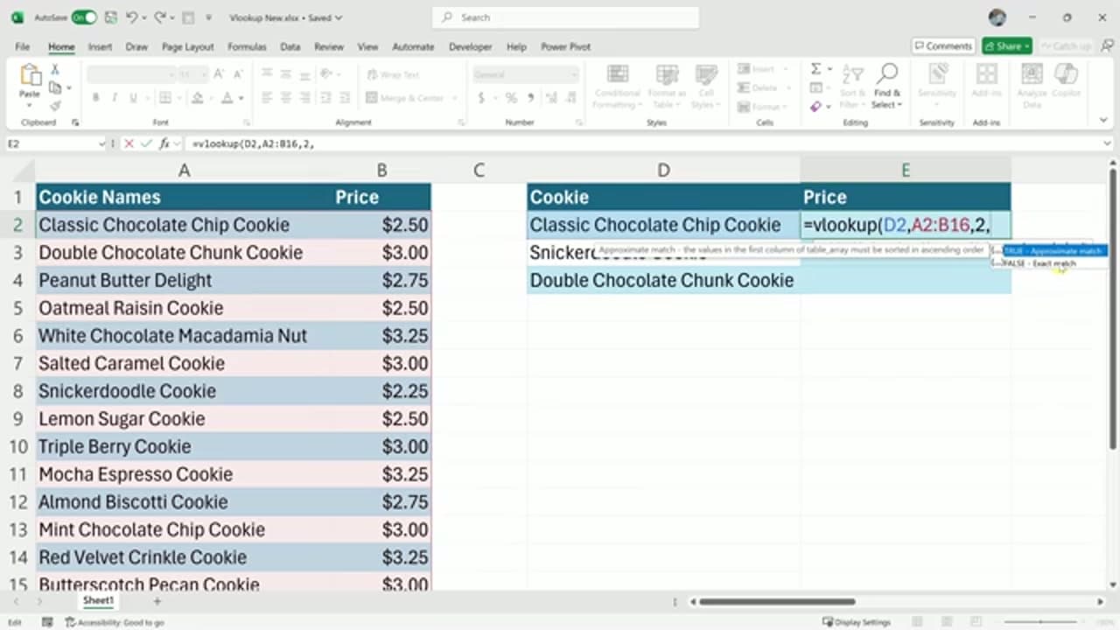Expand the formula bar with the chevron

pyautogui.click(x=1108, y=143)
